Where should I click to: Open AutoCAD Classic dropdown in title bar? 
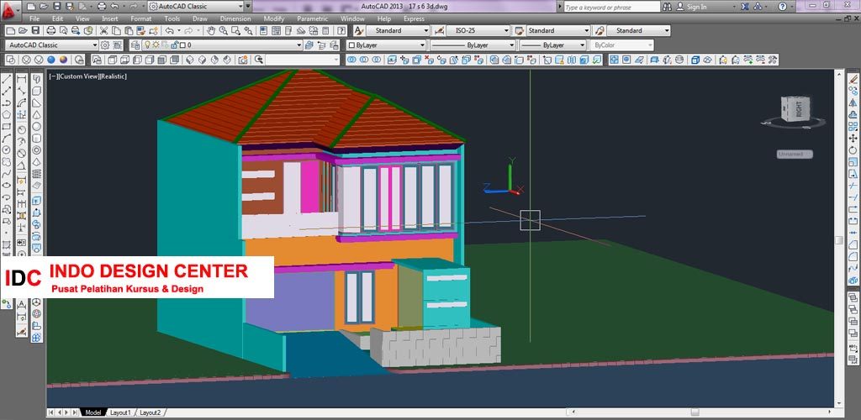(x=195, y=7)
